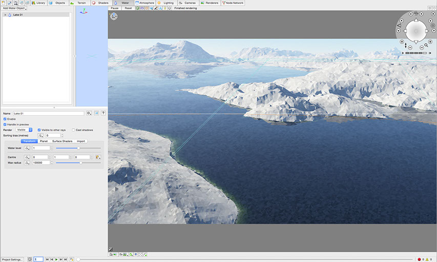Switch to the Surface Shaders tab

click(62, 141)
